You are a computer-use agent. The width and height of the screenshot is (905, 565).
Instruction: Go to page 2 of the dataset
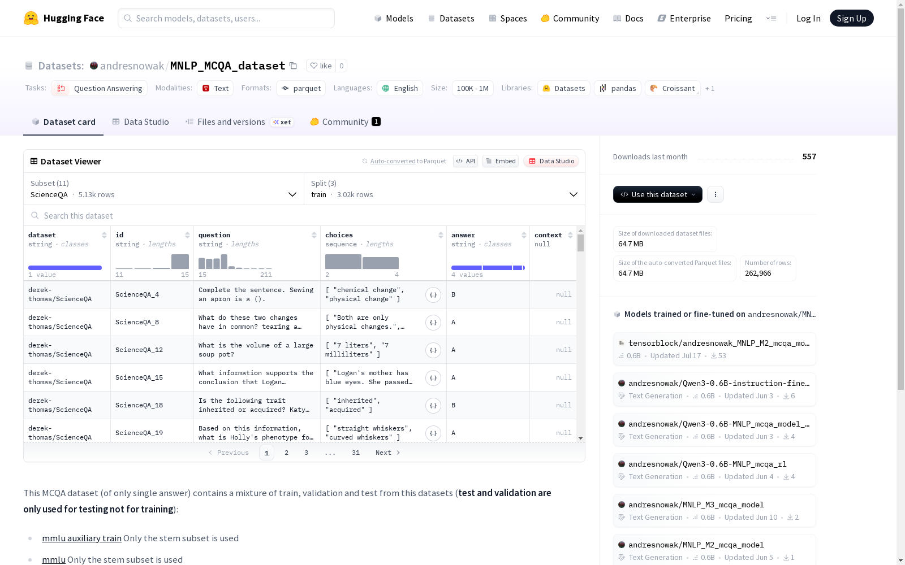pyautogui.click(x=287, y=453)
